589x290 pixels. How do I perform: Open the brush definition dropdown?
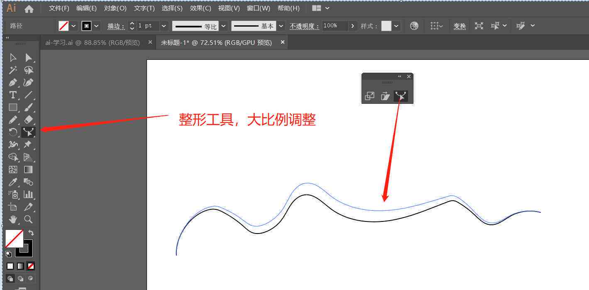(281, 26)
